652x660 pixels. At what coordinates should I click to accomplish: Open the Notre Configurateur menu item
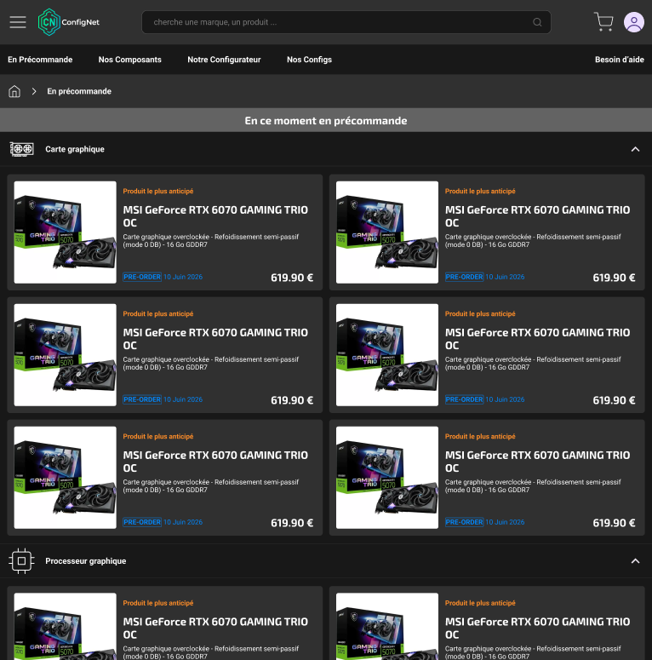click(224, 60)
